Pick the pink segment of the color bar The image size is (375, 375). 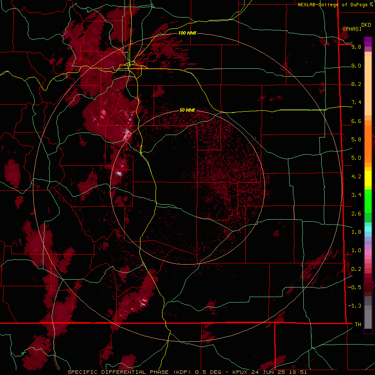pos(368,252)
